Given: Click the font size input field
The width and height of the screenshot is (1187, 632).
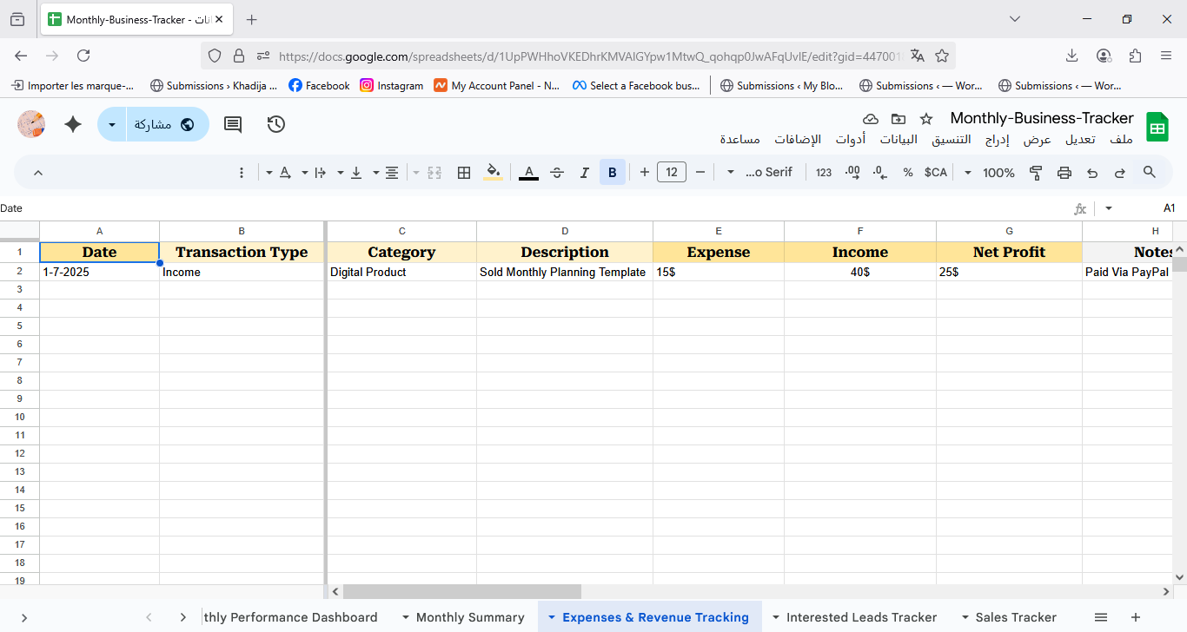Looking at the screenshot, I should coord(672,173).
